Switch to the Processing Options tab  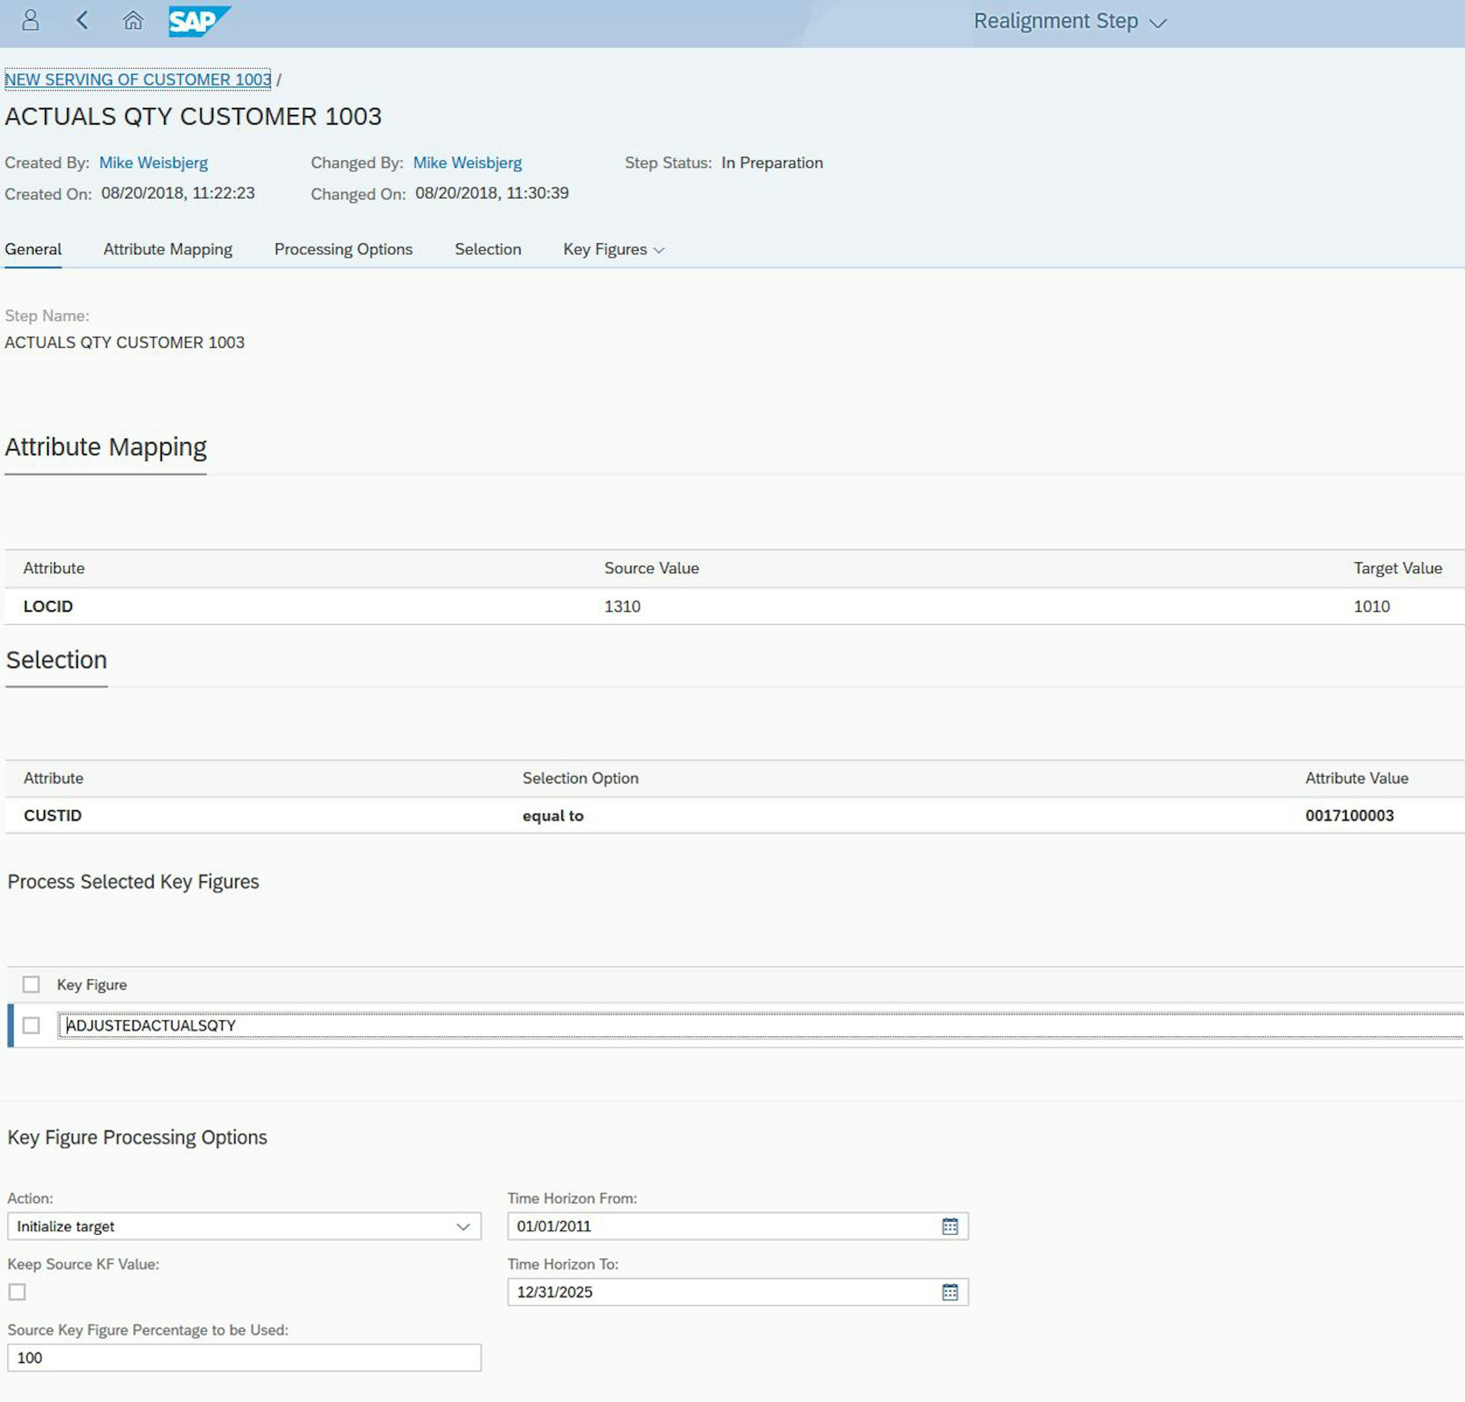pos(343,250)
